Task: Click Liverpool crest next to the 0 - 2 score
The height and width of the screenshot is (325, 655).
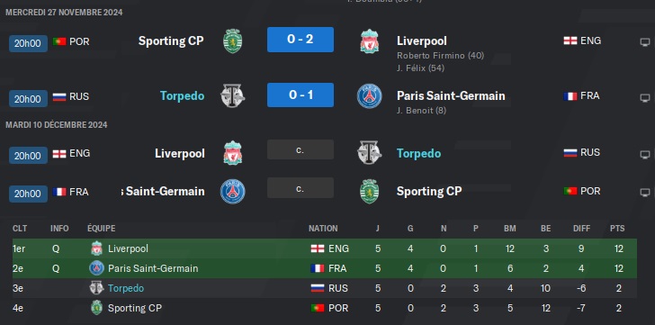Action: point(369,41)
